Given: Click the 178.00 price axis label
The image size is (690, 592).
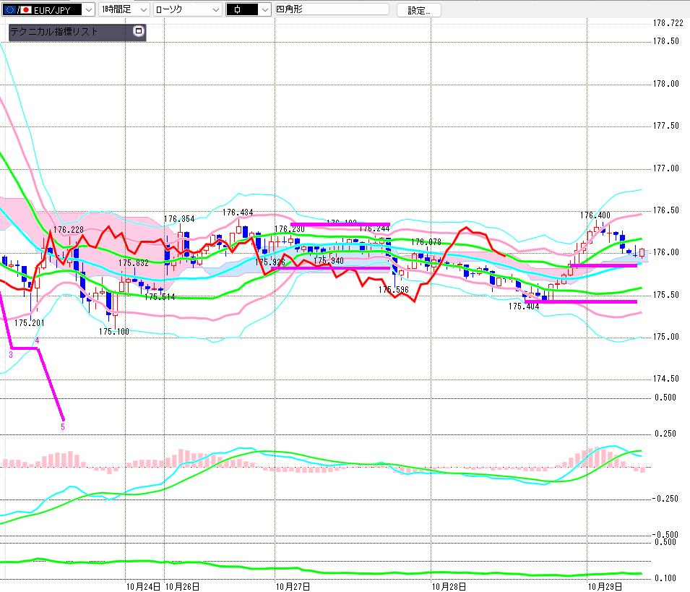Looking at the screenshot, I should point(666,84).
